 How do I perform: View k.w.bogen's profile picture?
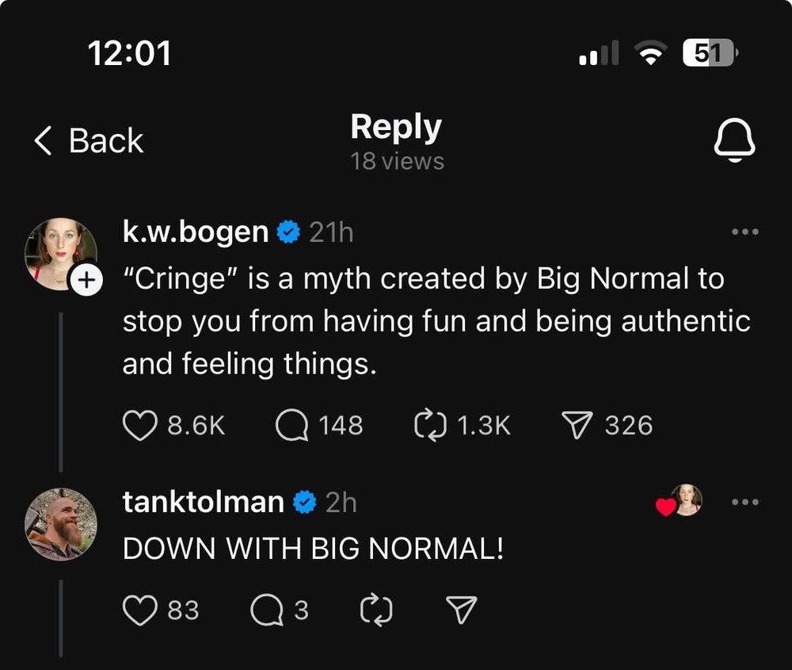tap(60, 254)
